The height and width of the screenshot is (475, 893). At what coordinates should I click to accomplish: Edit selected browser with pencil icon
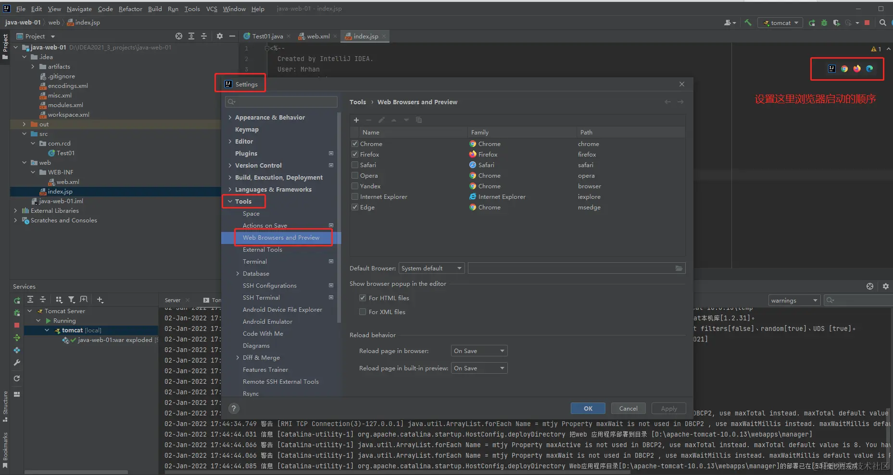click(x=381, y=120)
